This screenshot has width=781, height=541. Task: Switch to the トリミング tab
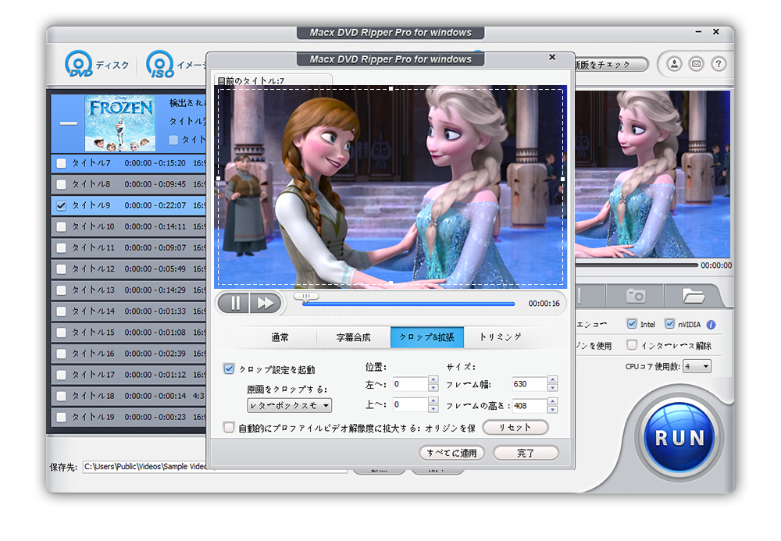pyautogui.click(x=500, y=337)
